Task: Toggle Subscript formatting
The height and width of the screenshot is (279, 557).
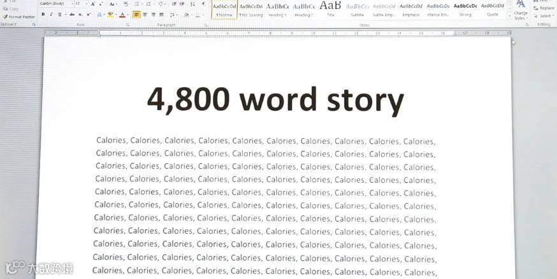Action: [x=80, y=15]
